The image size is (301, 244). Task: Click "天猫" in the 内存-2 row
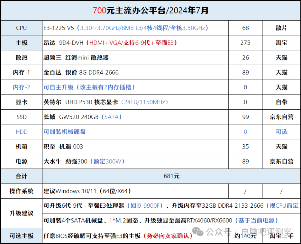[x=282, y=87]
